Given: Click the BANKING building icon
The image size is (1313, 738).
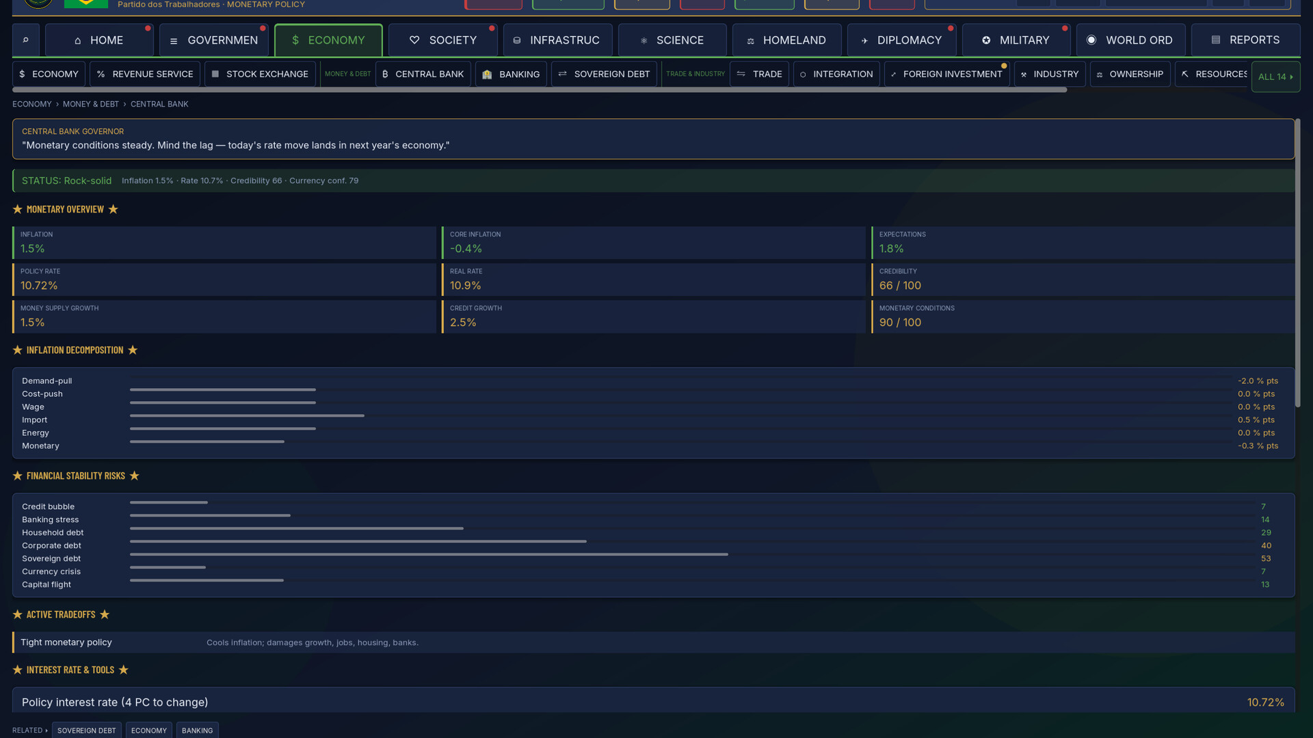Looking at the screenshot, I should click(487, 74).
